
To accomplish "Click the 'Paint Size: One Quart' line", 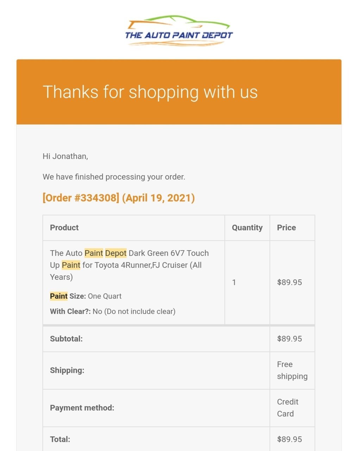I will click(x=86, y=296).
